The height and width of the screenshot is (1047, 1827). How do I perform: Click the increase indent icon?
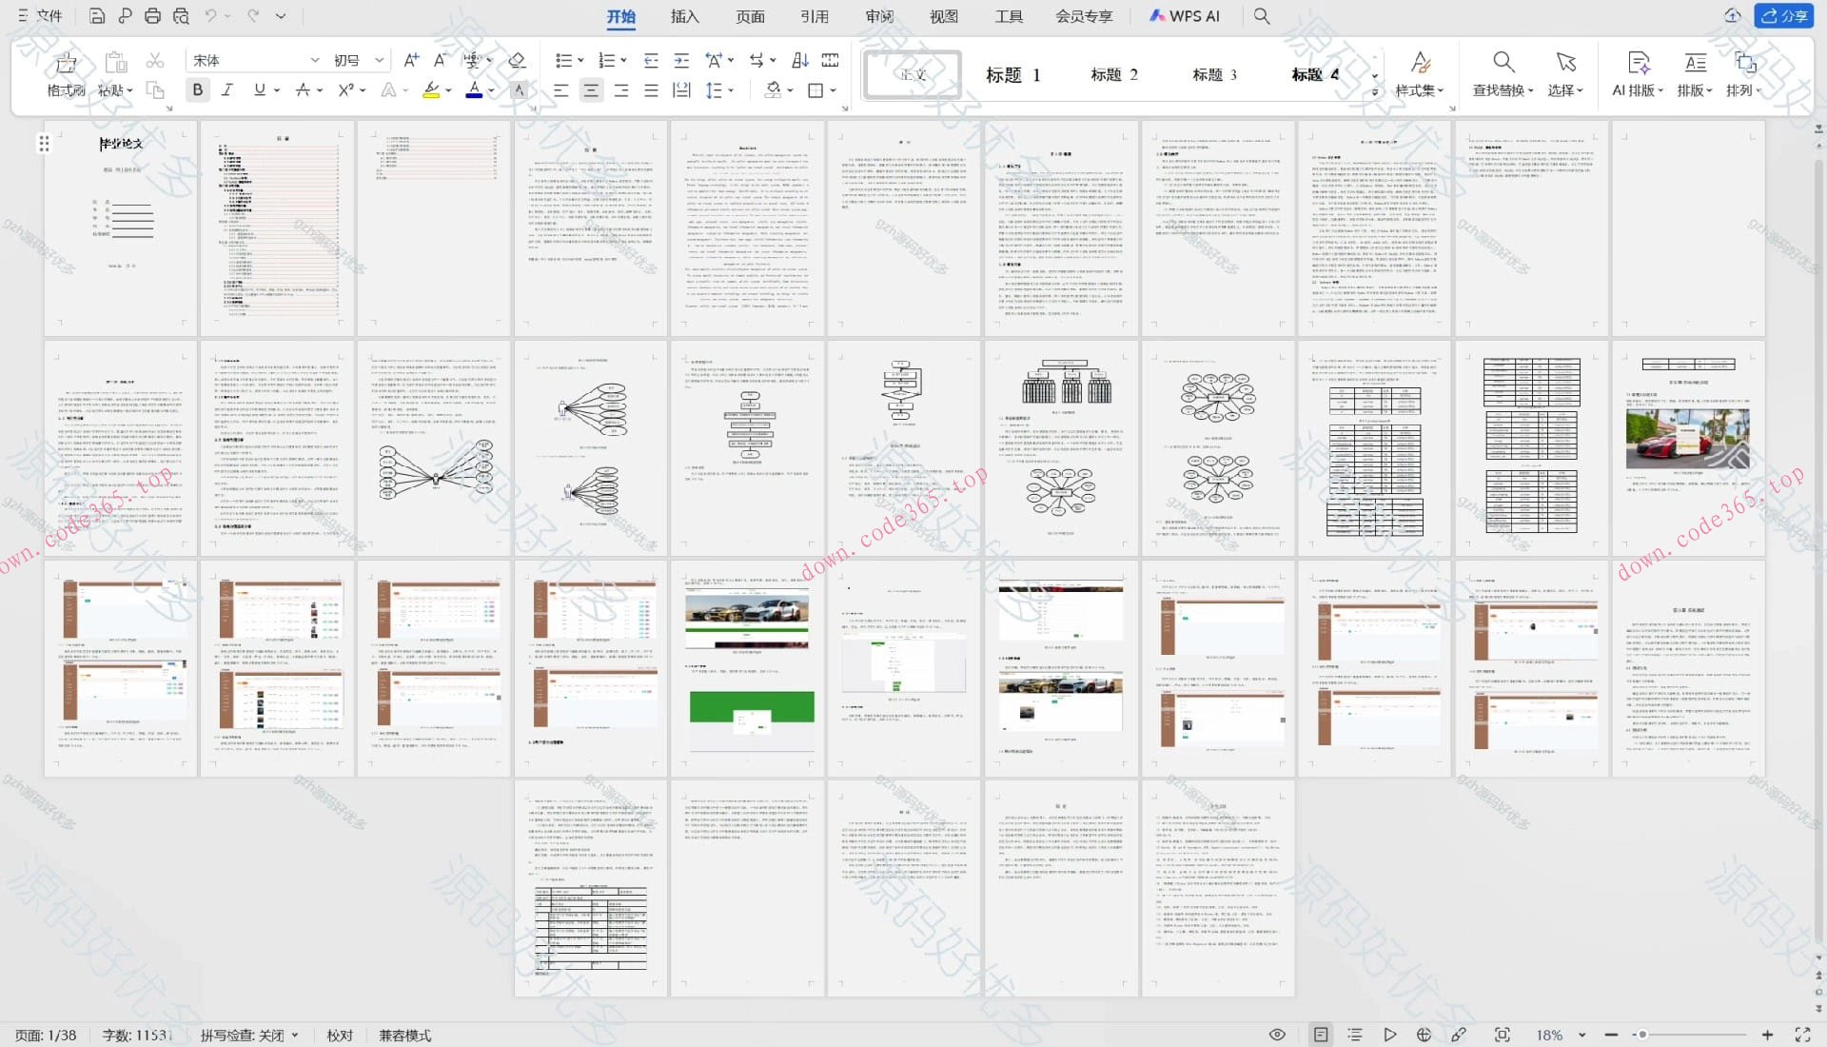pyautogui.click(x=681, y=60)
